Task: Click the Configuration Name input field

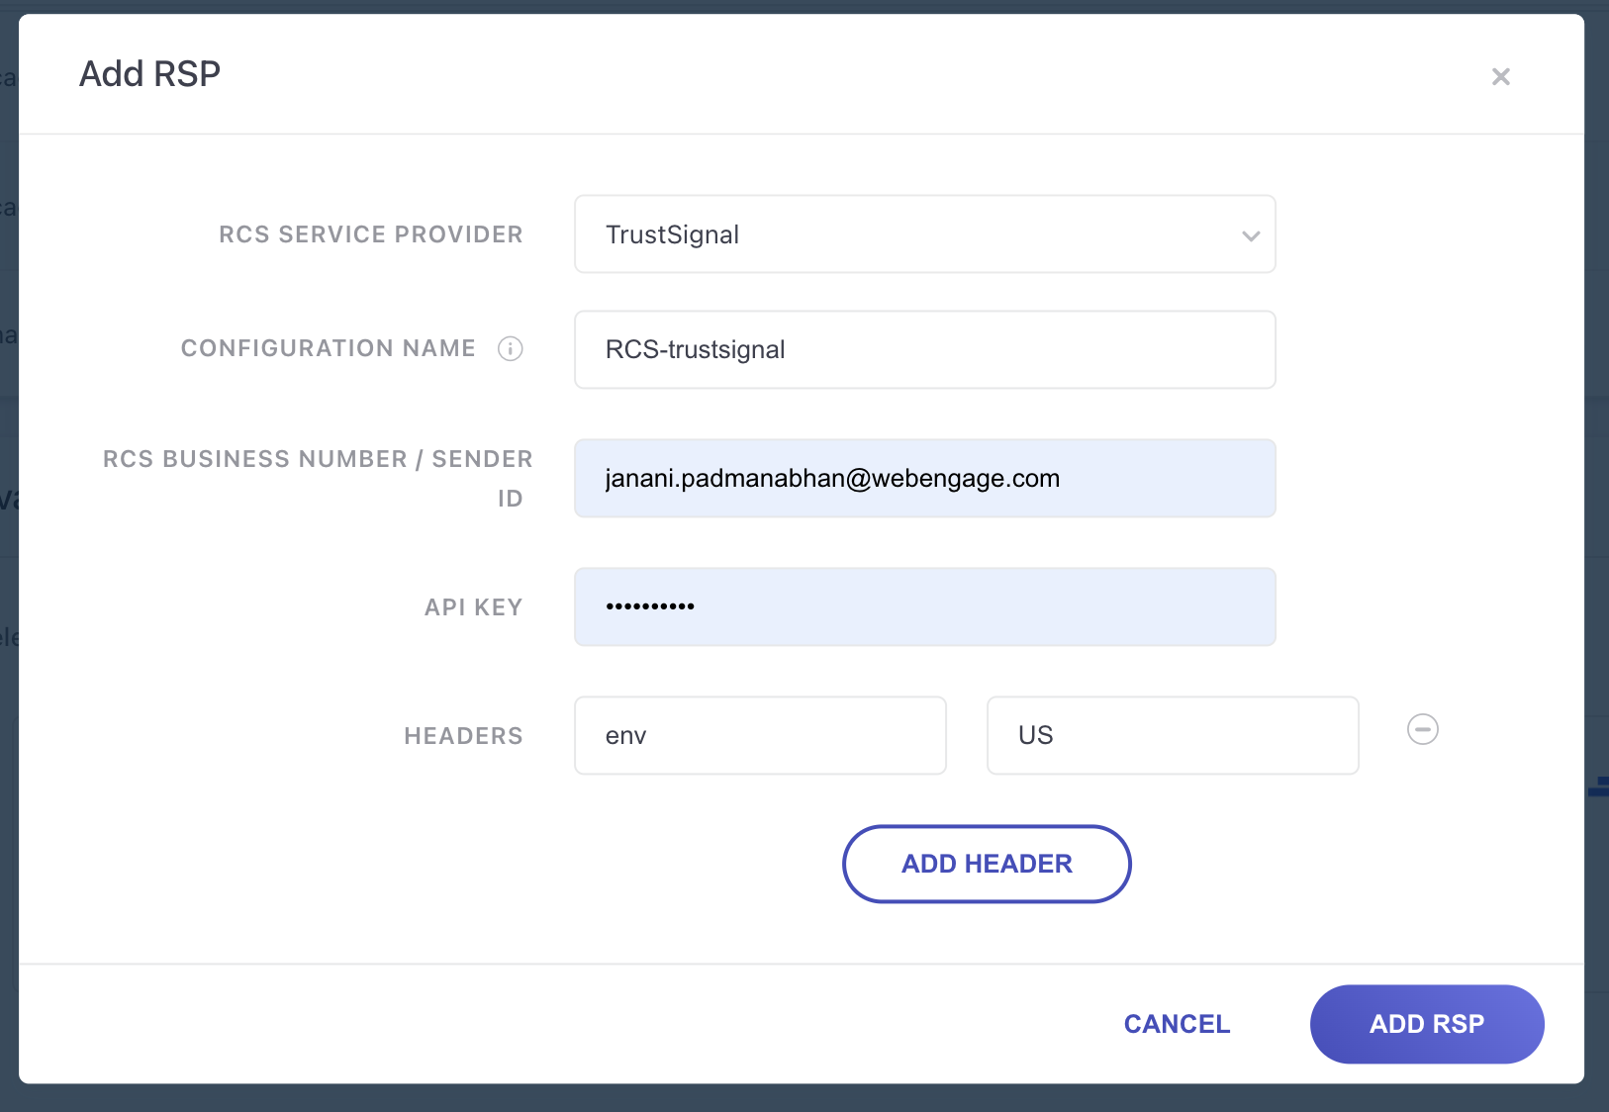Action: tap(925, 349)
